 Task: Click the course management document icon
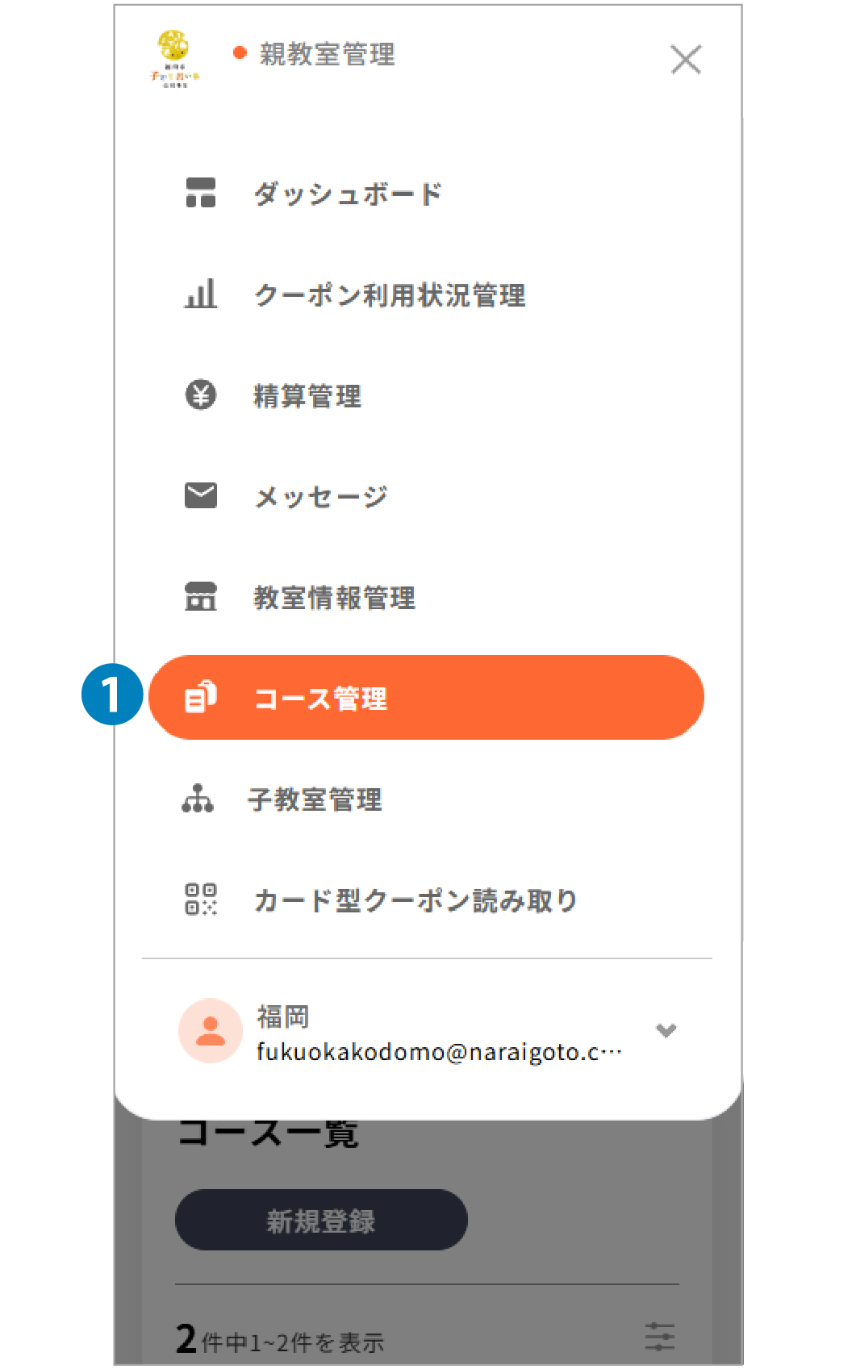pyautogui.click(x=200, y=698)
